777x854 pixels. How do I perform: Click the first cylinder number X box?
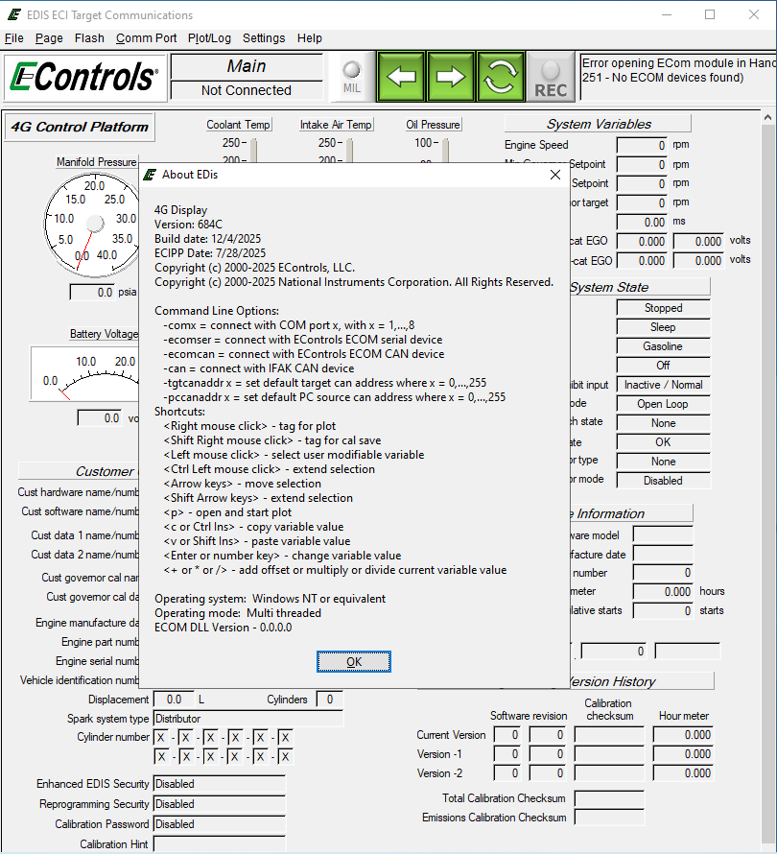coord(161,738)
